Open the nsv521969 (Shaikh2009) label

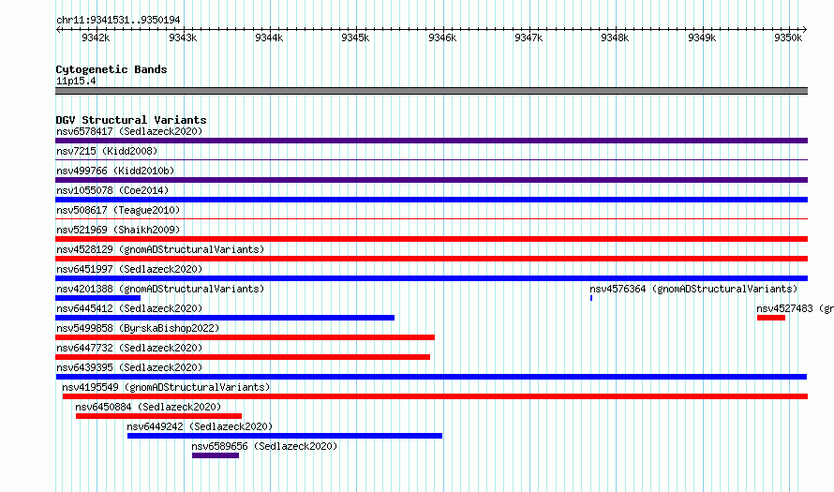click(118, 230)
